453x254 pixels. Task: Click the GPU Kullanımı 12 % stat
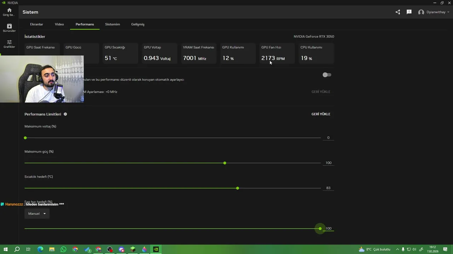[x=238, y=54]
